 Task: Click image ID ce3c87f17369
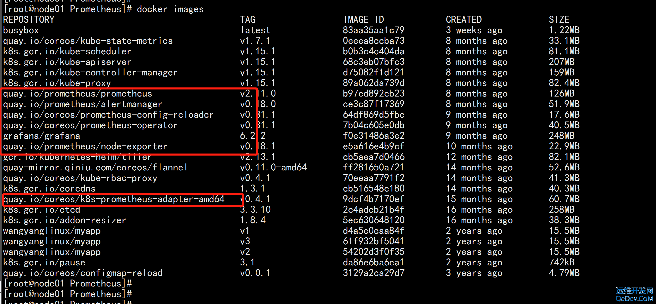pyautogui.click(x=374, y=104)
